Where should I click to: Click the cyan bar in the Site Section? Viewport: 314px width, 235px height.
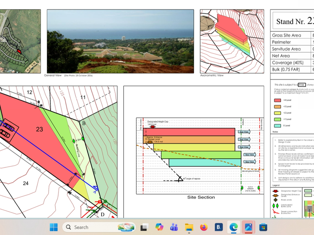205,163
